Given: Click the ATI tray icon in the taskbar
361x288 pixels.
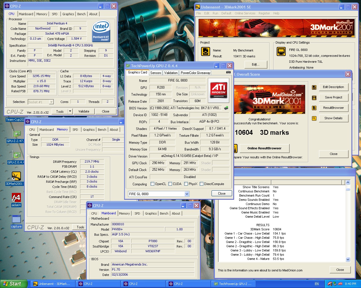Looking at the screenshot, I should 340,284.
